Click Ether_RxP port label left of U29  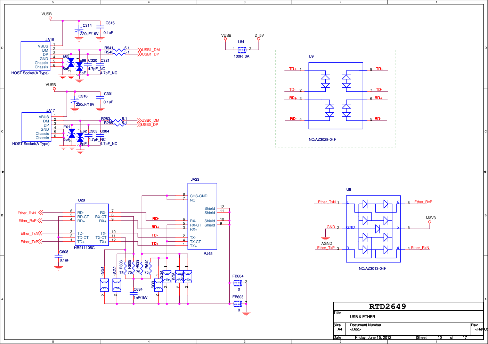pos(27,221)
